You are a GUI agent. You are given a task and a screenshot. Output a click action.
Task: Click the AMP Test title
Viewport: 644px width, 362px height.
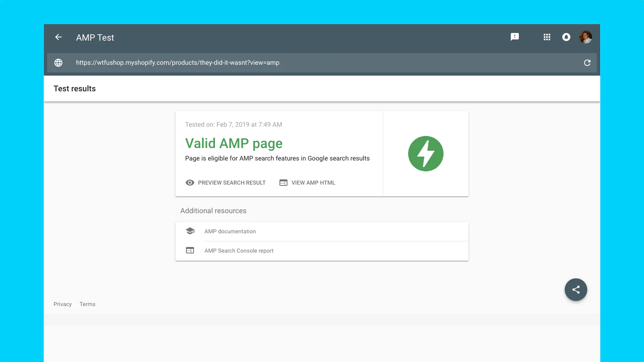[95, 37]
